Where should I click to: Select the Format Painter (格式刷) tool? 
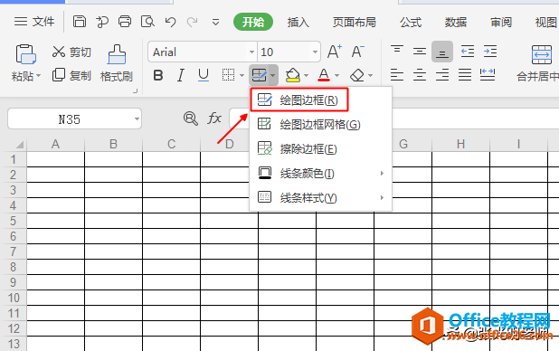[x=117, y=63]
